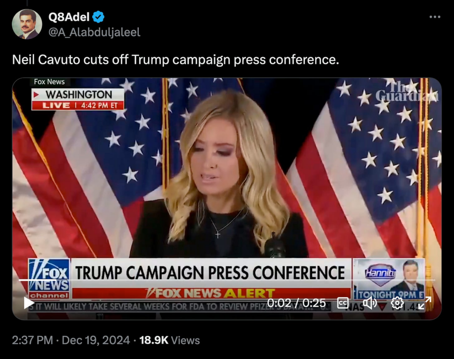Click the blue verified badge

(x=98, y=17)
